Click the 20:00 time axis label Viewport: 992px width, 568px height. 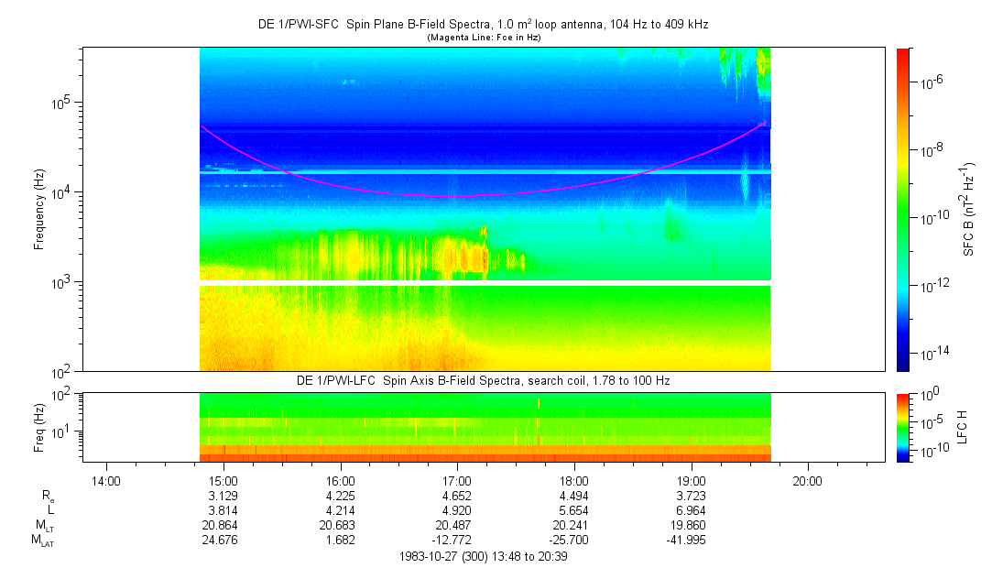point(807,479)
